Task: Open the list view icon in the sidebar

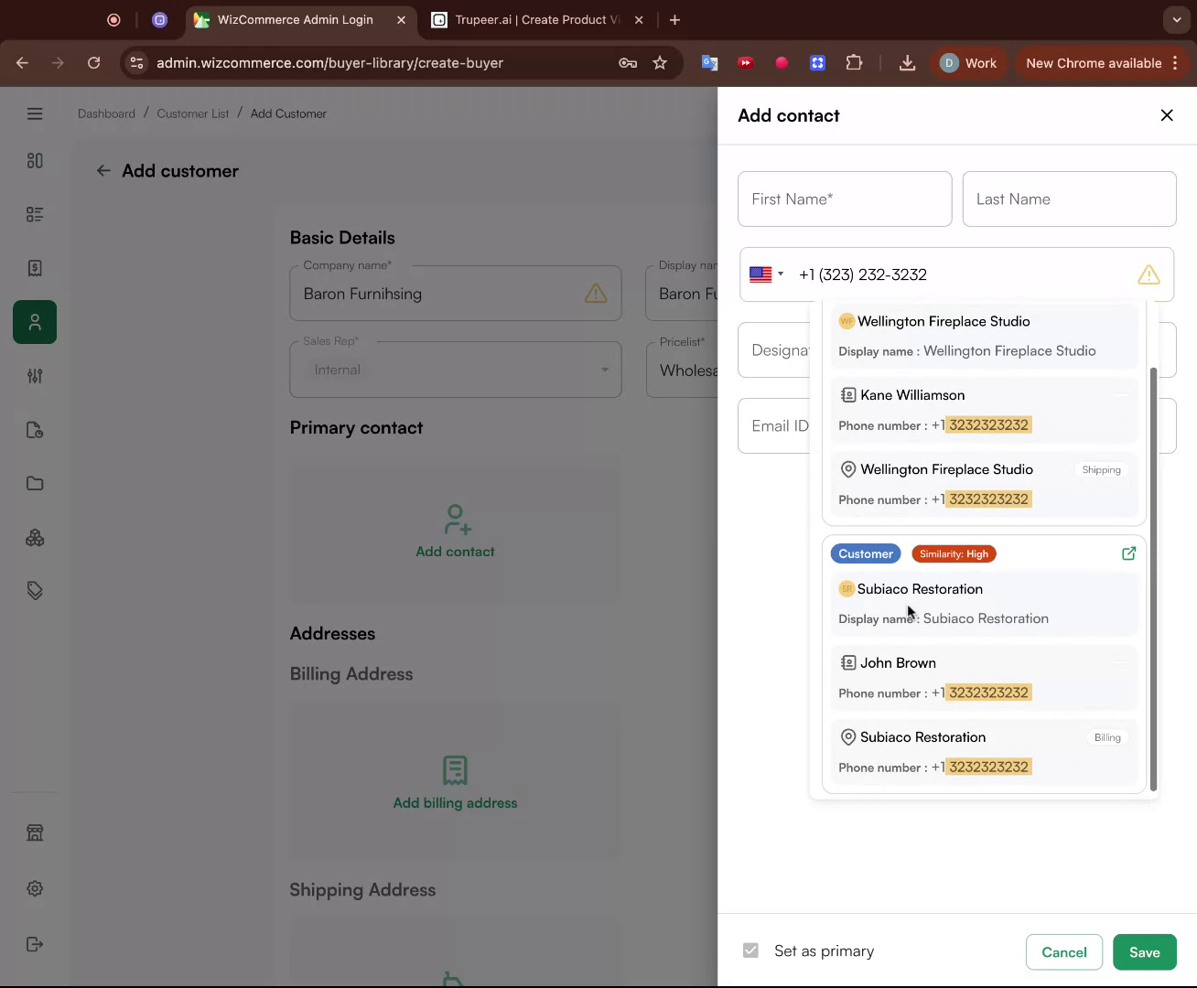Action: coord(35,214)
